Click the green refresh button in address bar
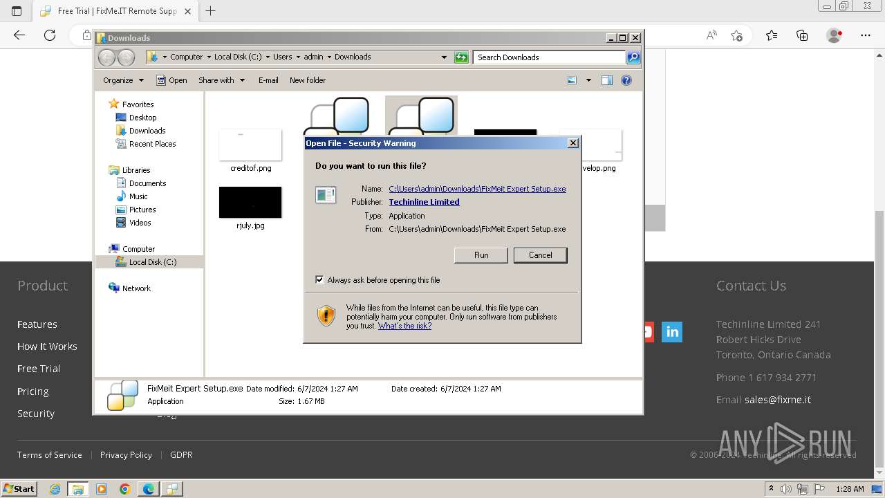This screenshot has width=885, height=498. pyautogui.click(x=461, y=57)
